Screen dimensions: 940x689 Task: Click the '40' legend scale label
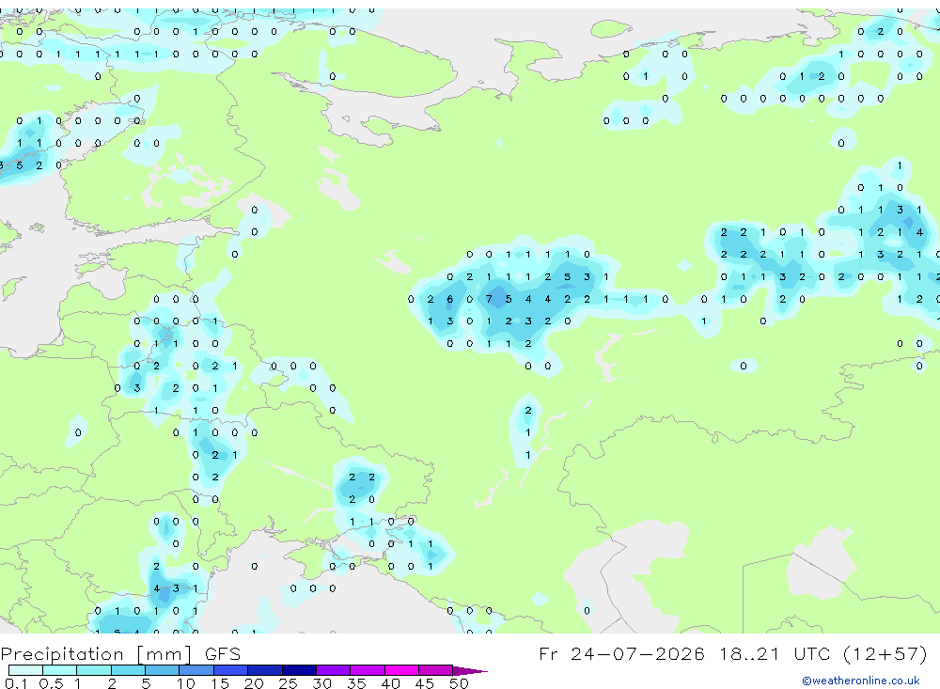click(390, 683)
